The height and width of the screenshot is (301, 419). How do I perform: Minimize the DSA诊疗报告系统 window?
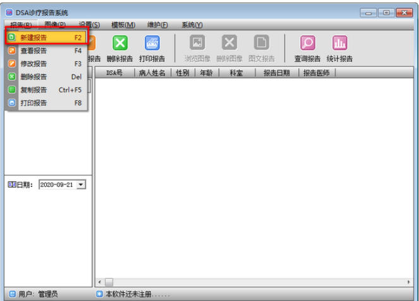368,13
